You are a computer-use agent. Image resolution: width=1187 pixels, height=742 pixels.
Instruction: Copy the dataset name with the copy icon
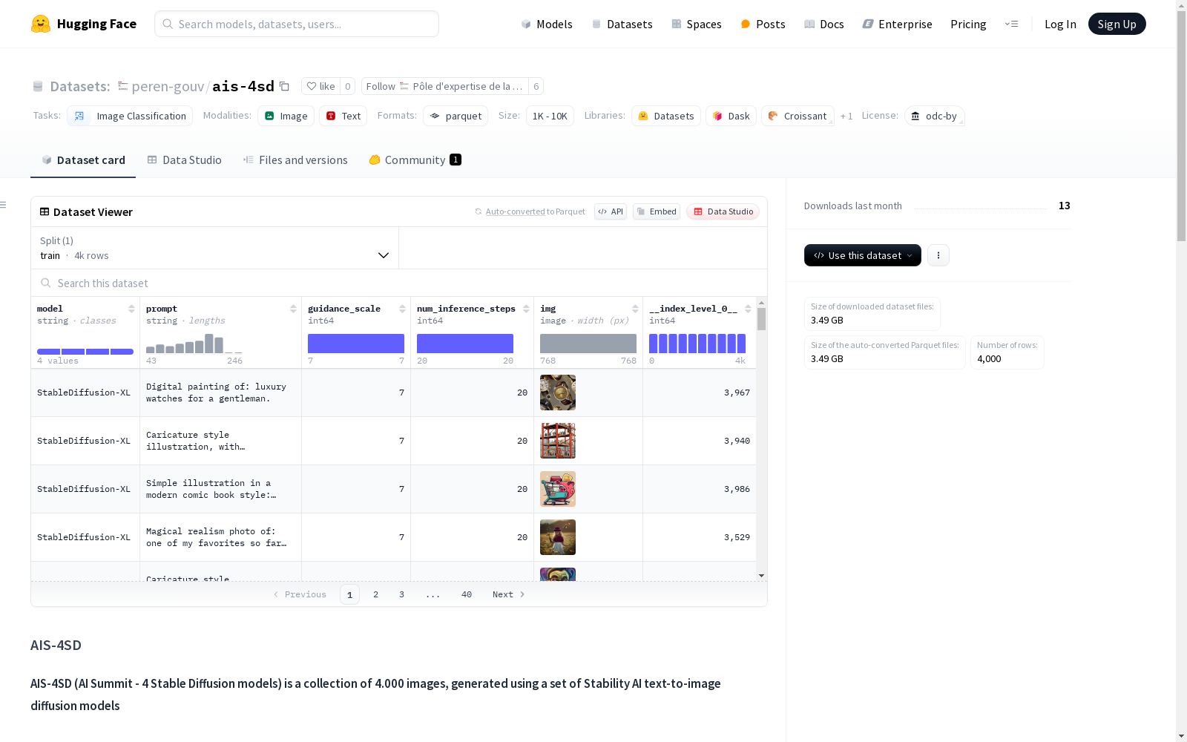(284, 86)
